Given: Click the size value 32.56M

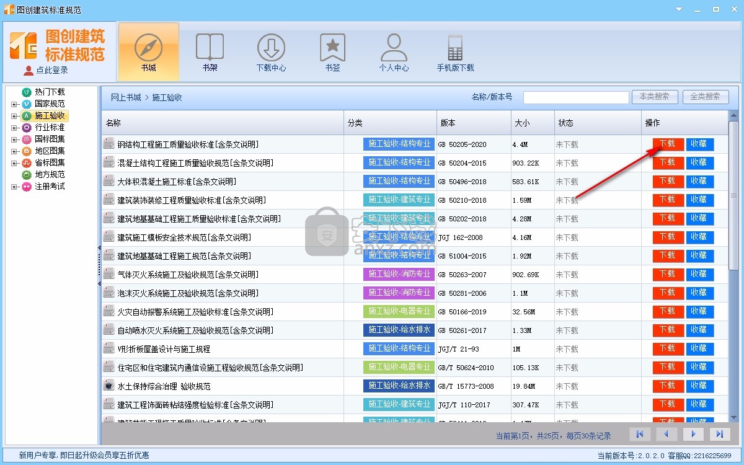Looking at the screenshot, I should (x=525, y=312).
